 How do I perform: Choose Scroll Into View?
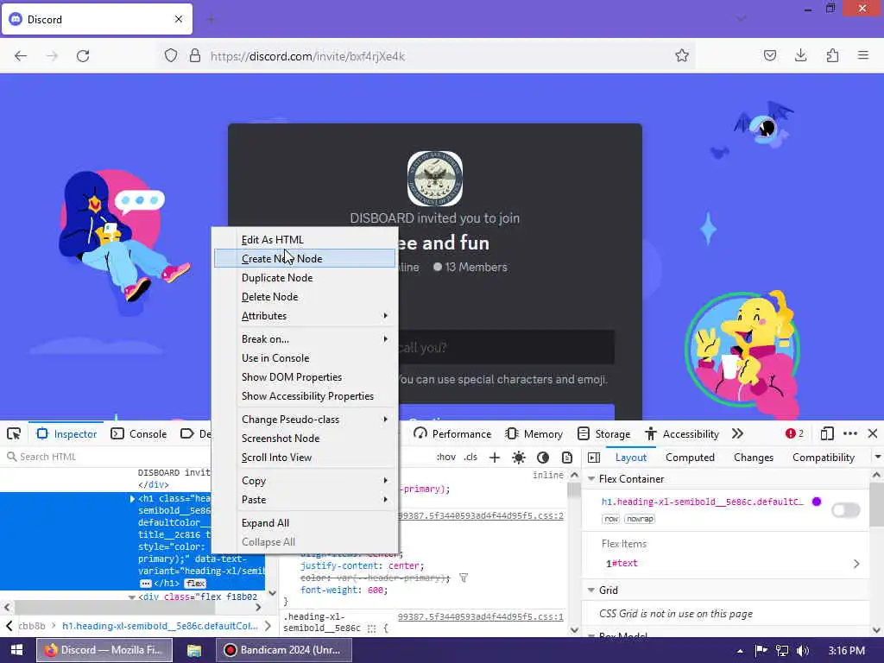click(305, 458)
